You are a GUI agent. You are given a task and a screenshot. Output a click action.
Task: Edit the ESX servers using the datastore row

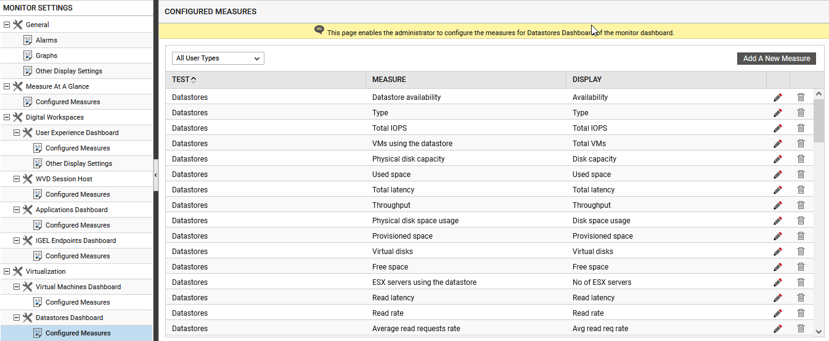tap(778, 282)
